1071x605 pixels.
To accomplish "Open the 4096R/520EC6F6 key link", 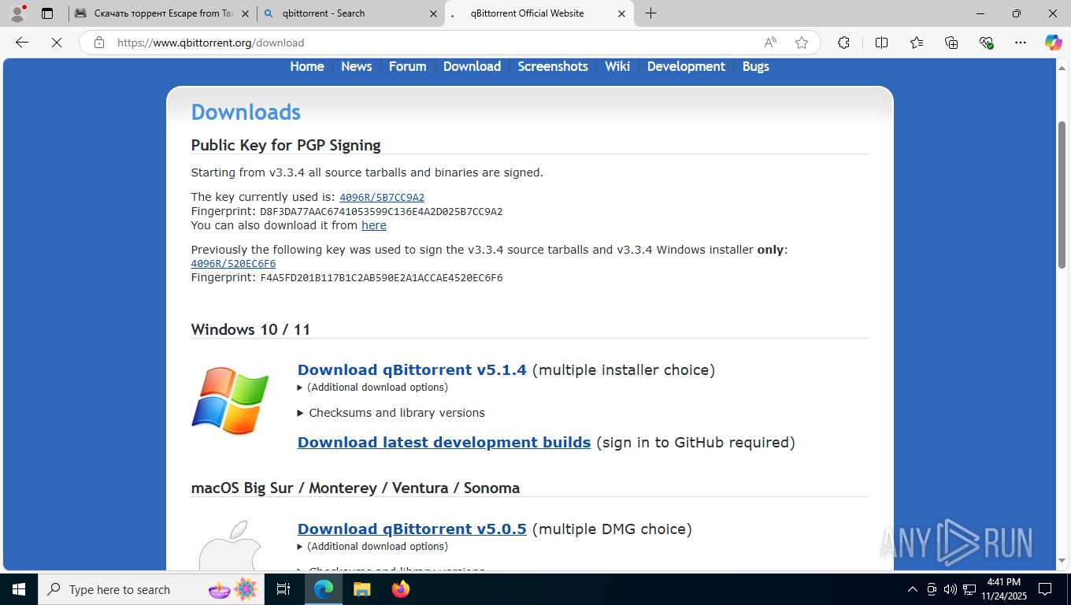I will click(x=233, y=264).
